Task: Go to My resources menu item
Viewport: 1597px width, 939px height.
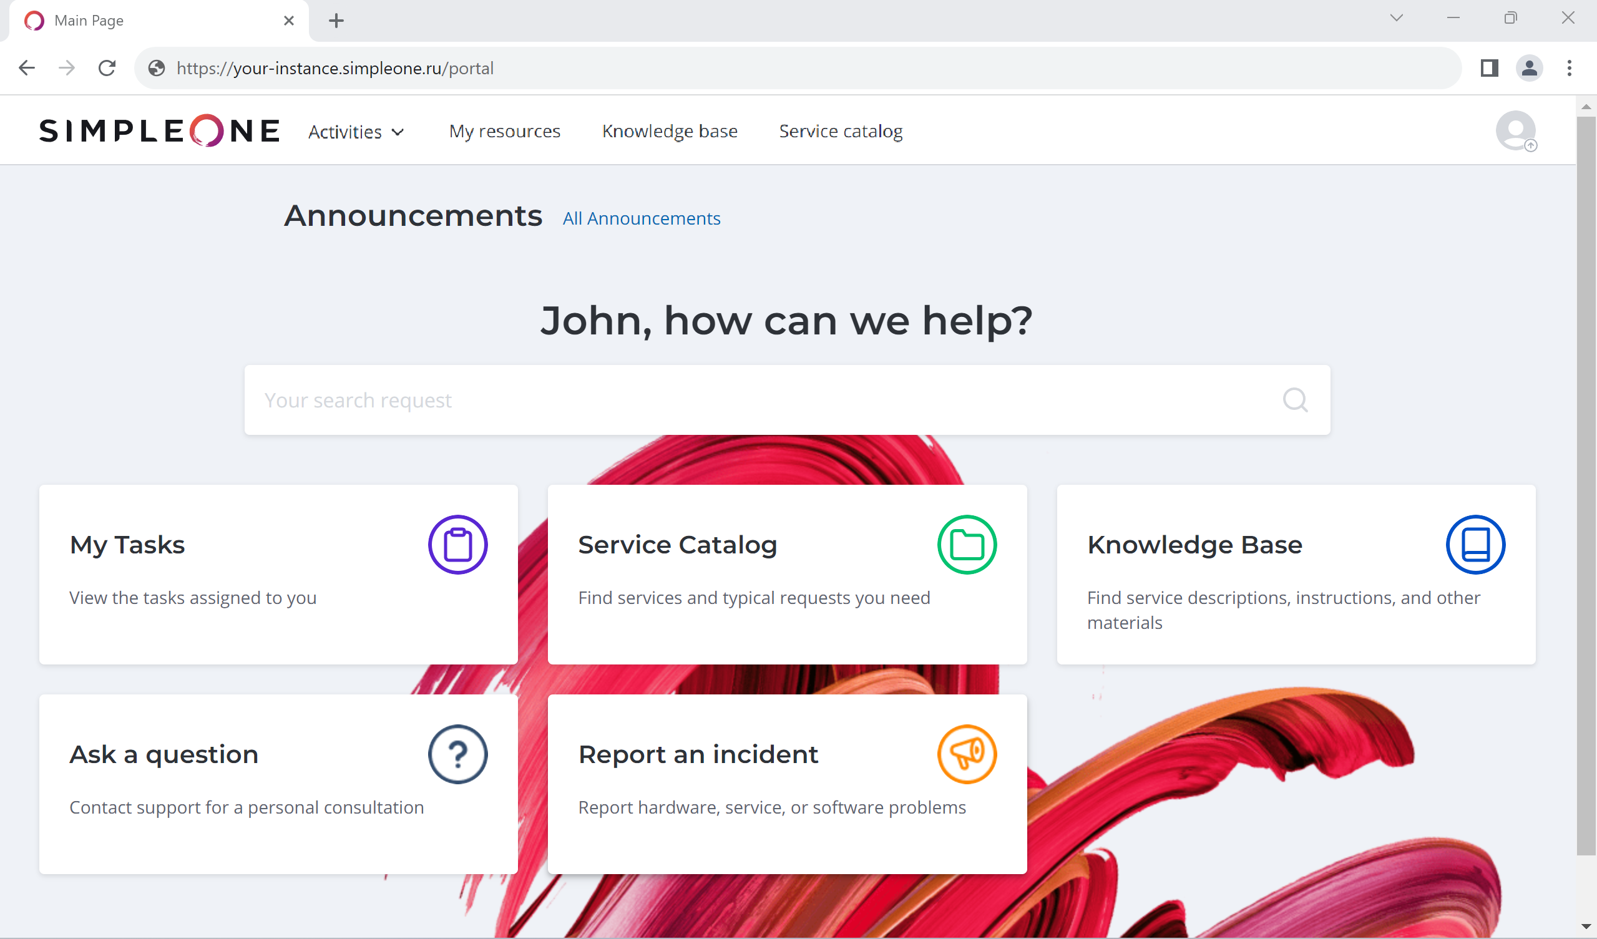Action: (x=504, y=131)
